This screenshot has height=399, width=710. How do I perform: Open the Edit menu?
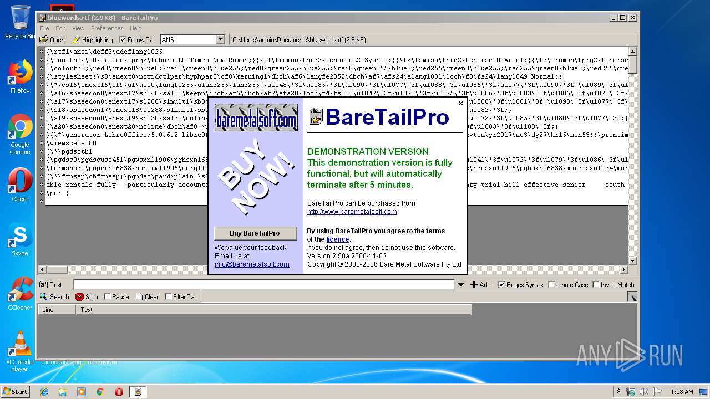tap(60, 28)
